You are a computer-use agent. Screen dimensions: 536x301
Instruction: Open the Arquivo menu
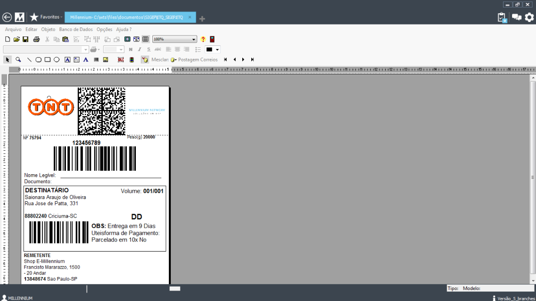pos(13,29)
